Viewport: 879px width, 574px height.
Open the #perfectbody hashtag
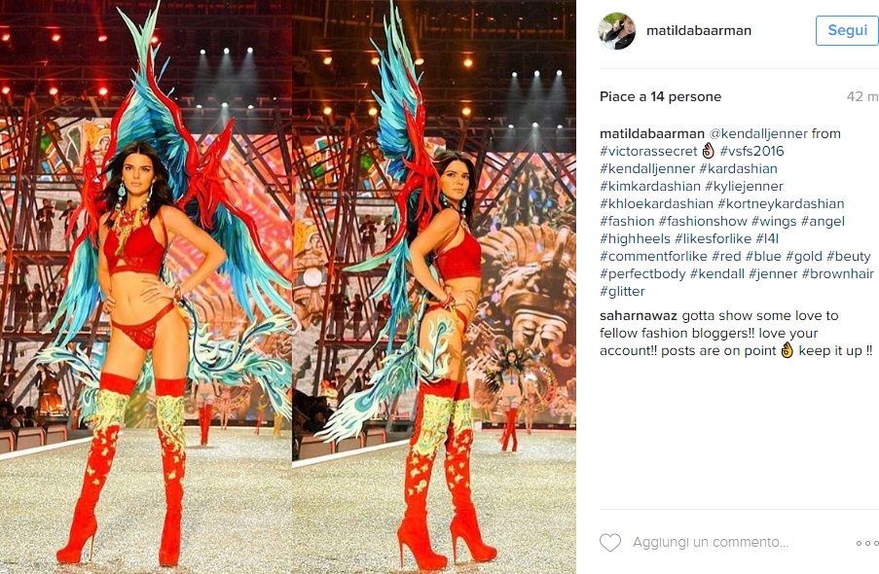point(642,274)
